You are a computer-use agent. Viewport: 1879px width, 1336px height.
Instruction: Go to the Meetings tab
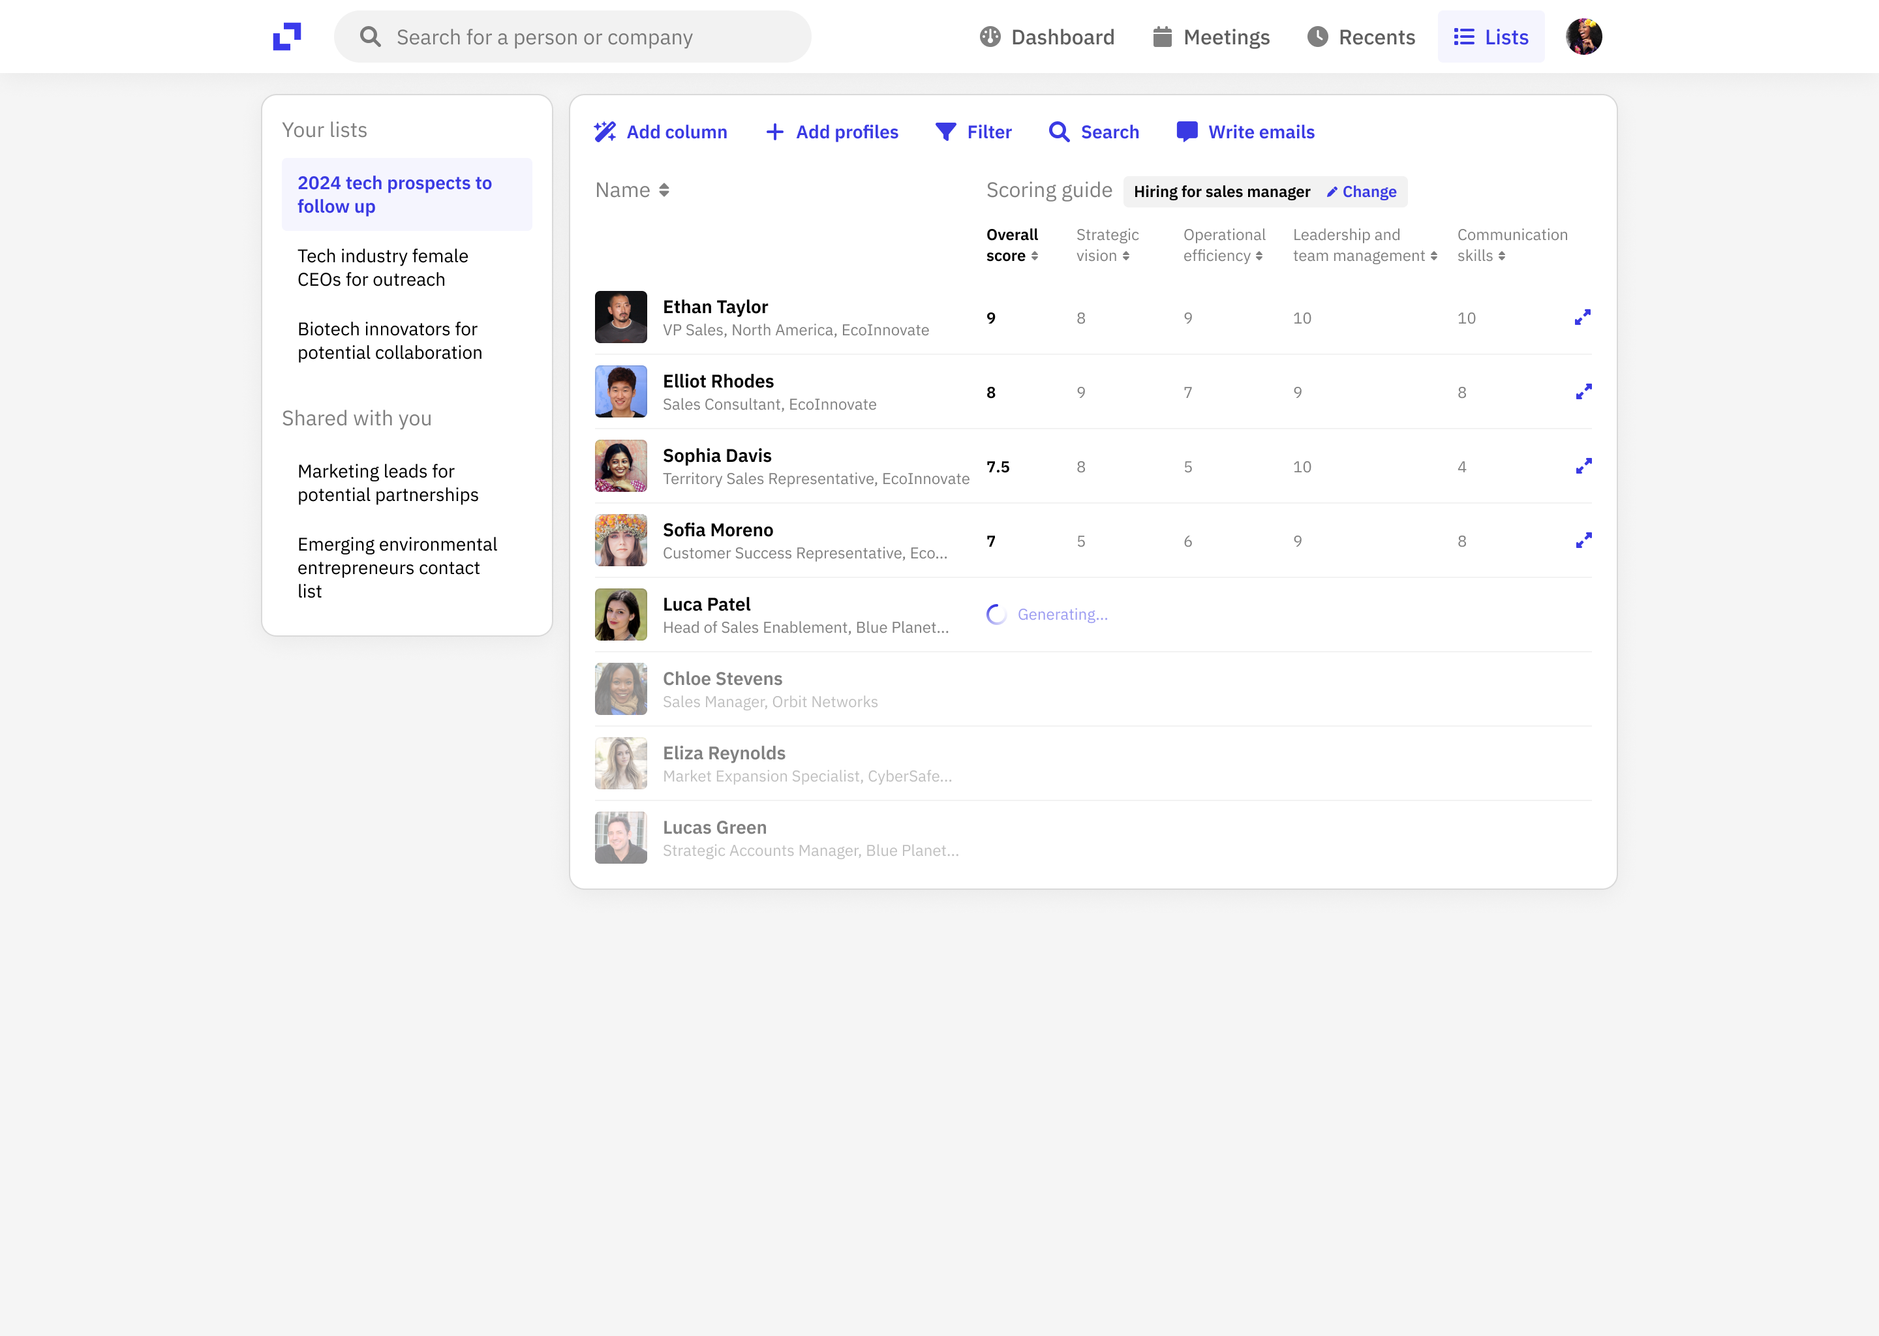[1211, 37]
